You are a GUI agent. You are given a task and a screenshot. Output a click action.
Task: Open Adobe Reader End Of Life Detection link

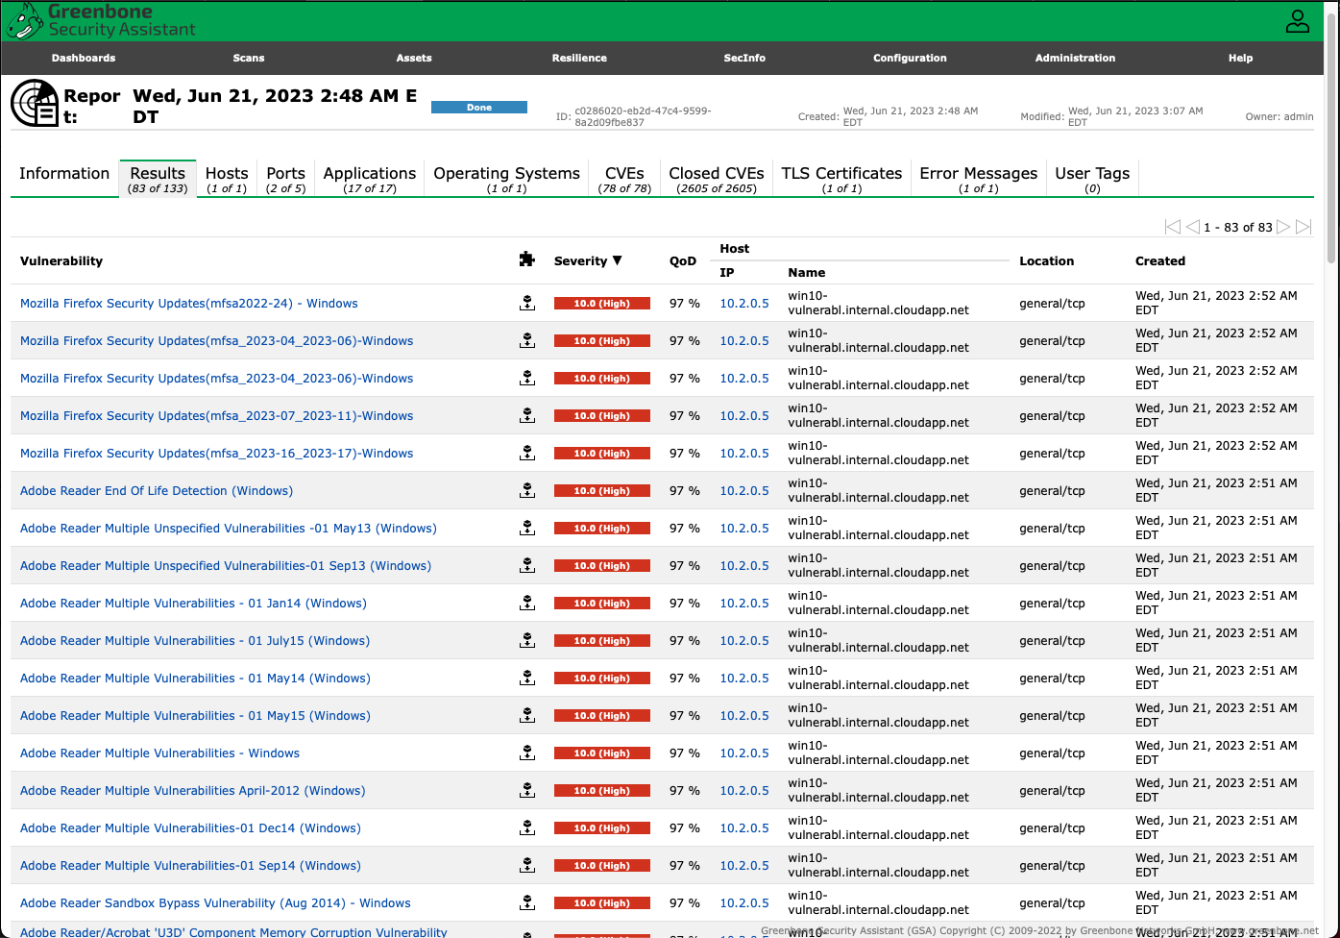157,490
